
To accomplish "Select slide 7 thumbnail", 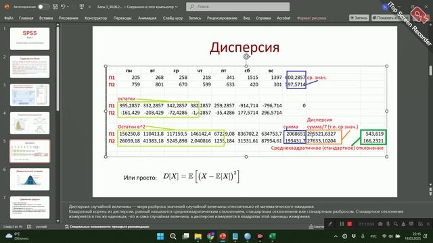I will coord(30,207).
